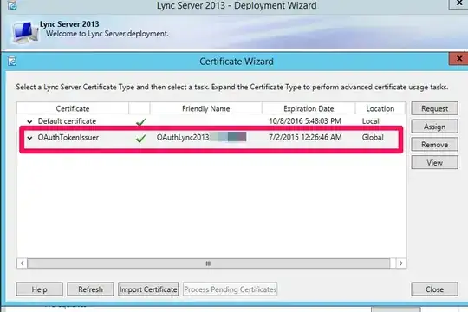Refresh the certificate list
468x312 pixels.
pyautogui.click(x=90, y=289)
